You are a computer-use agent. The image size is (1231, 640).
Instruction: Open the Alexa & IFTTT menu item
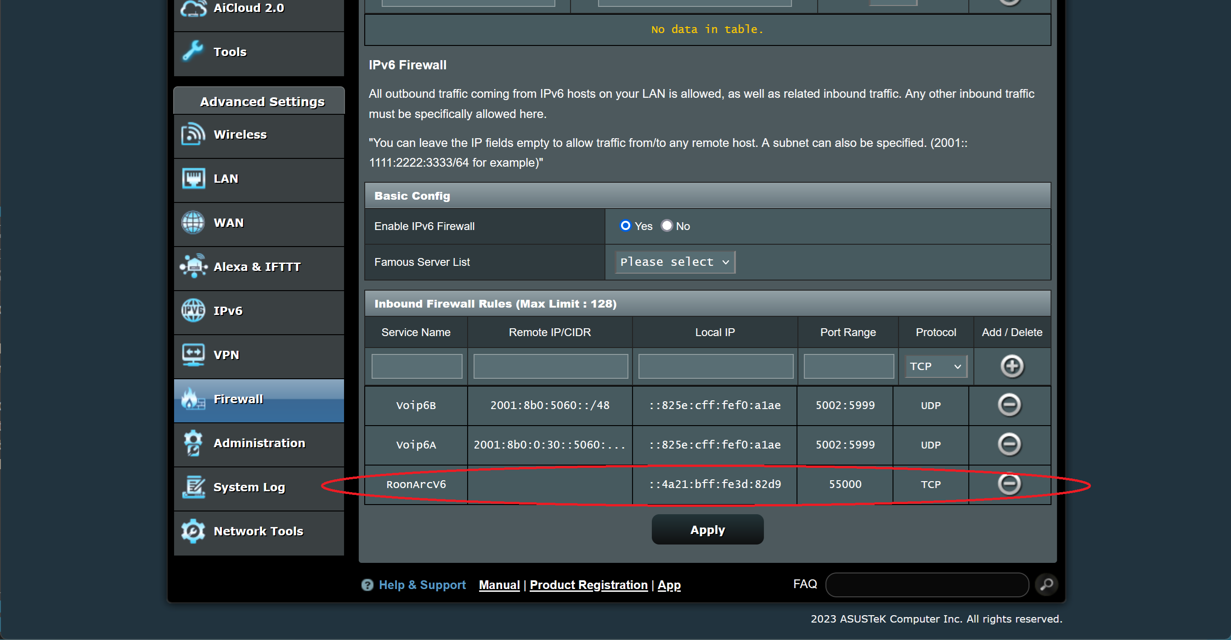pyautogui.click(x=259, y=268)
